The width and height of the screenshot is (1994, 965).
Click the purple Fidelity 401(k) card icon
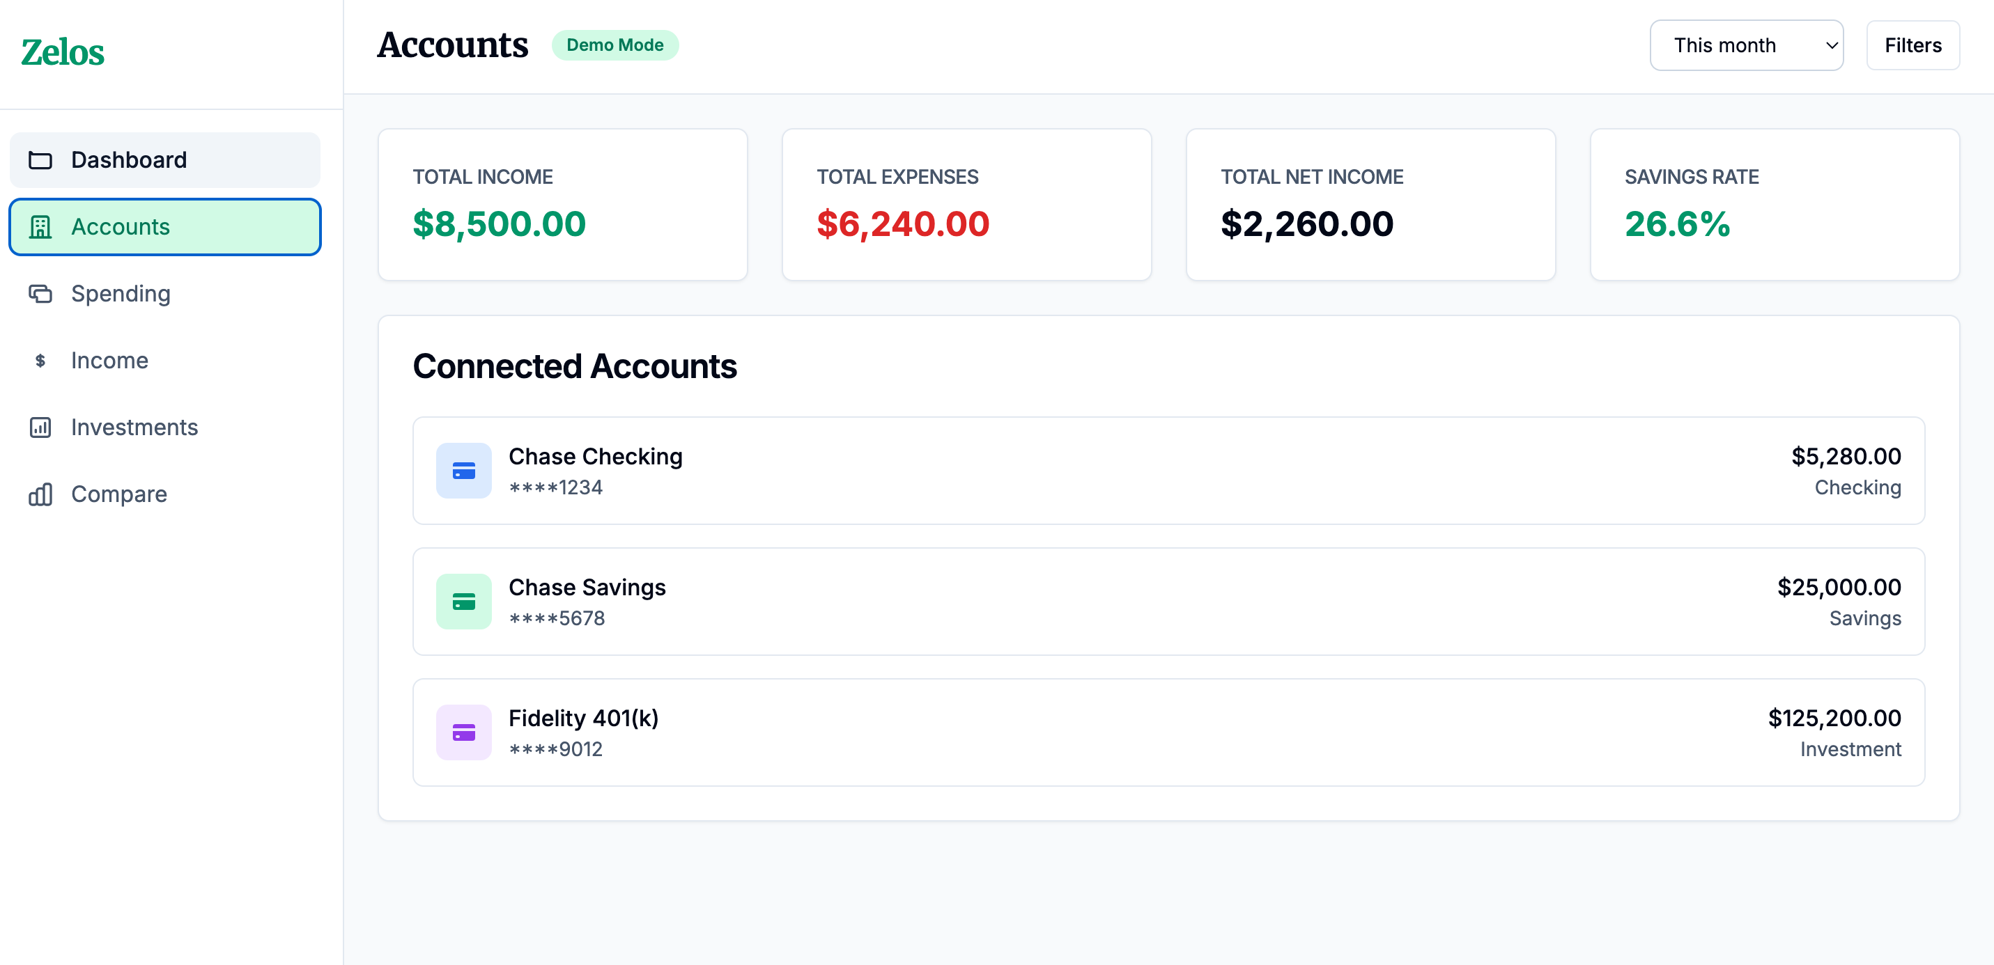[464, 732]
